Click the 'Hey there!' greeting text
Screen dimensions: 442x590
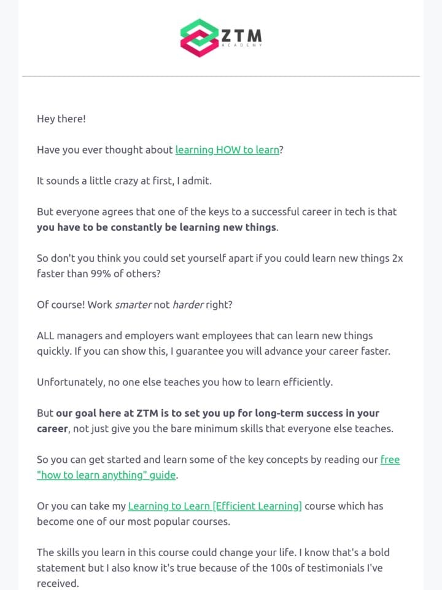click(61, 119)
